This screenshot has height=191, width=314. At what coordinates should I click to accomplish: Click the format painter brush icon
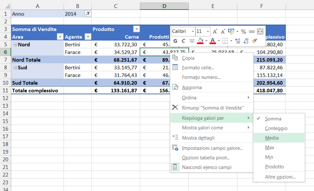pos(254,41)
